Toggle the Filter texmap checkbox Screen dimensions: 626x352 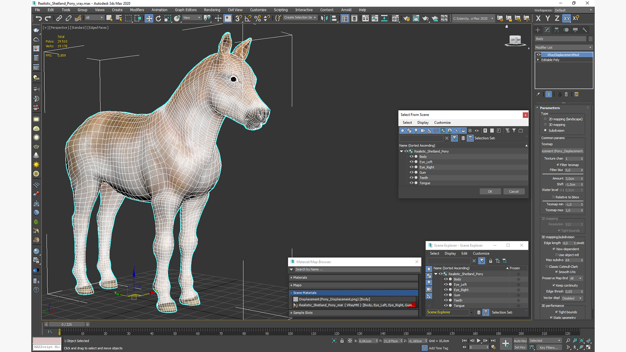pyautogui.click(x=558, y=165)
